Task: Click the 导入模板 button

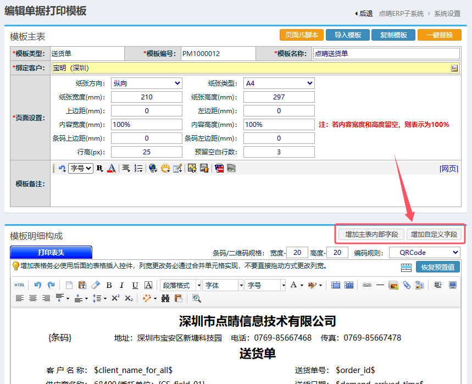Action: [x=347, y=35]
